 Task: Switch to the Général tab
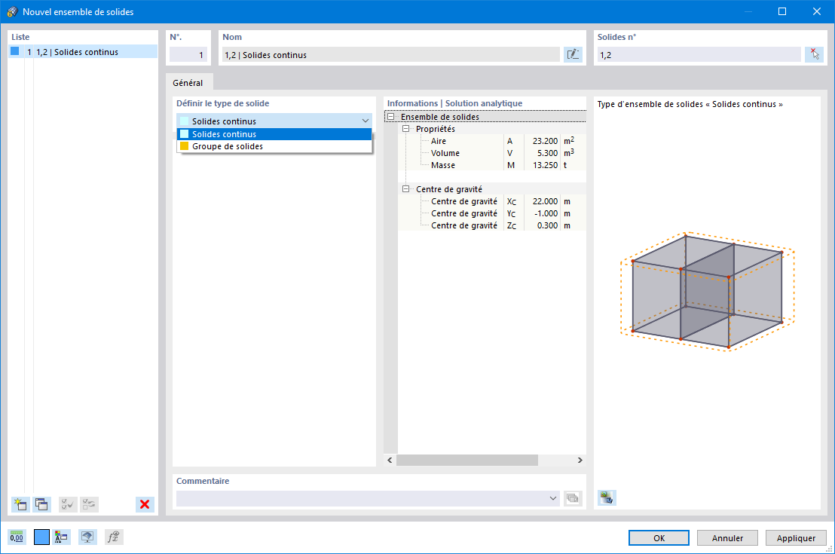188,83
